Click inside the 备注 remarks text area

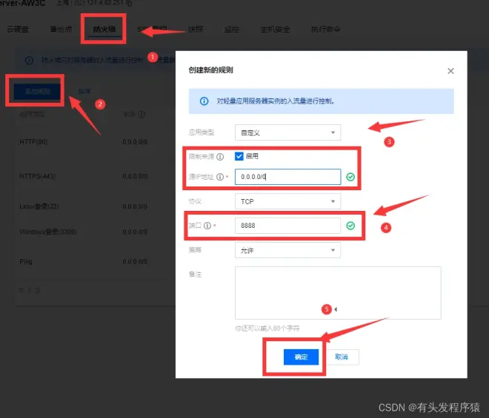pyautogui.click(x=338, y=293)
